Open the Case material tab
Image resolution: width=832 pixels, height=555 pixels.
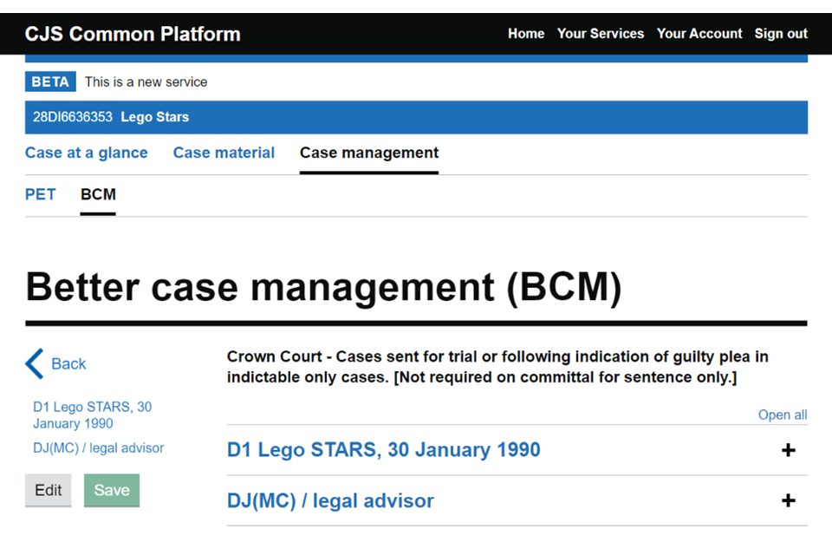pos(224,153)
